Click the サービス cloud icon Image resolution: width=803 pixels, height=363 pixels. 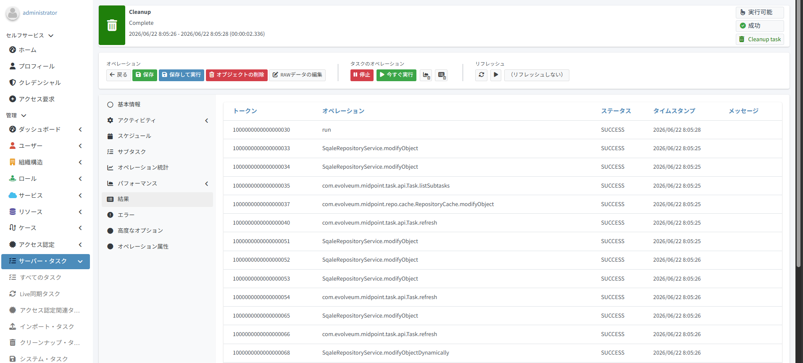(x=13, y=195)
